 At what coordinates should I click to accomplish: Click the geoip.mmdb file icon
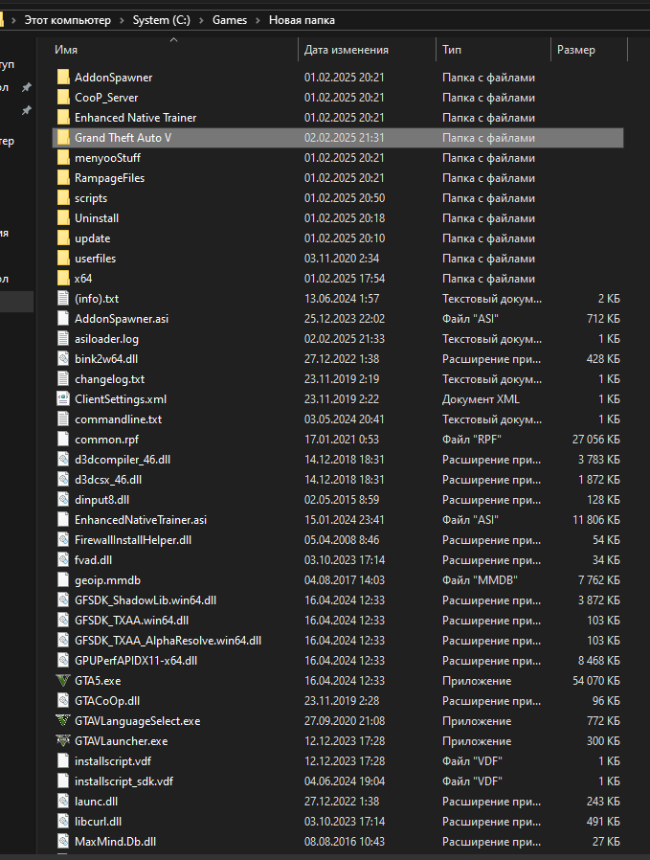pos(63,580)
